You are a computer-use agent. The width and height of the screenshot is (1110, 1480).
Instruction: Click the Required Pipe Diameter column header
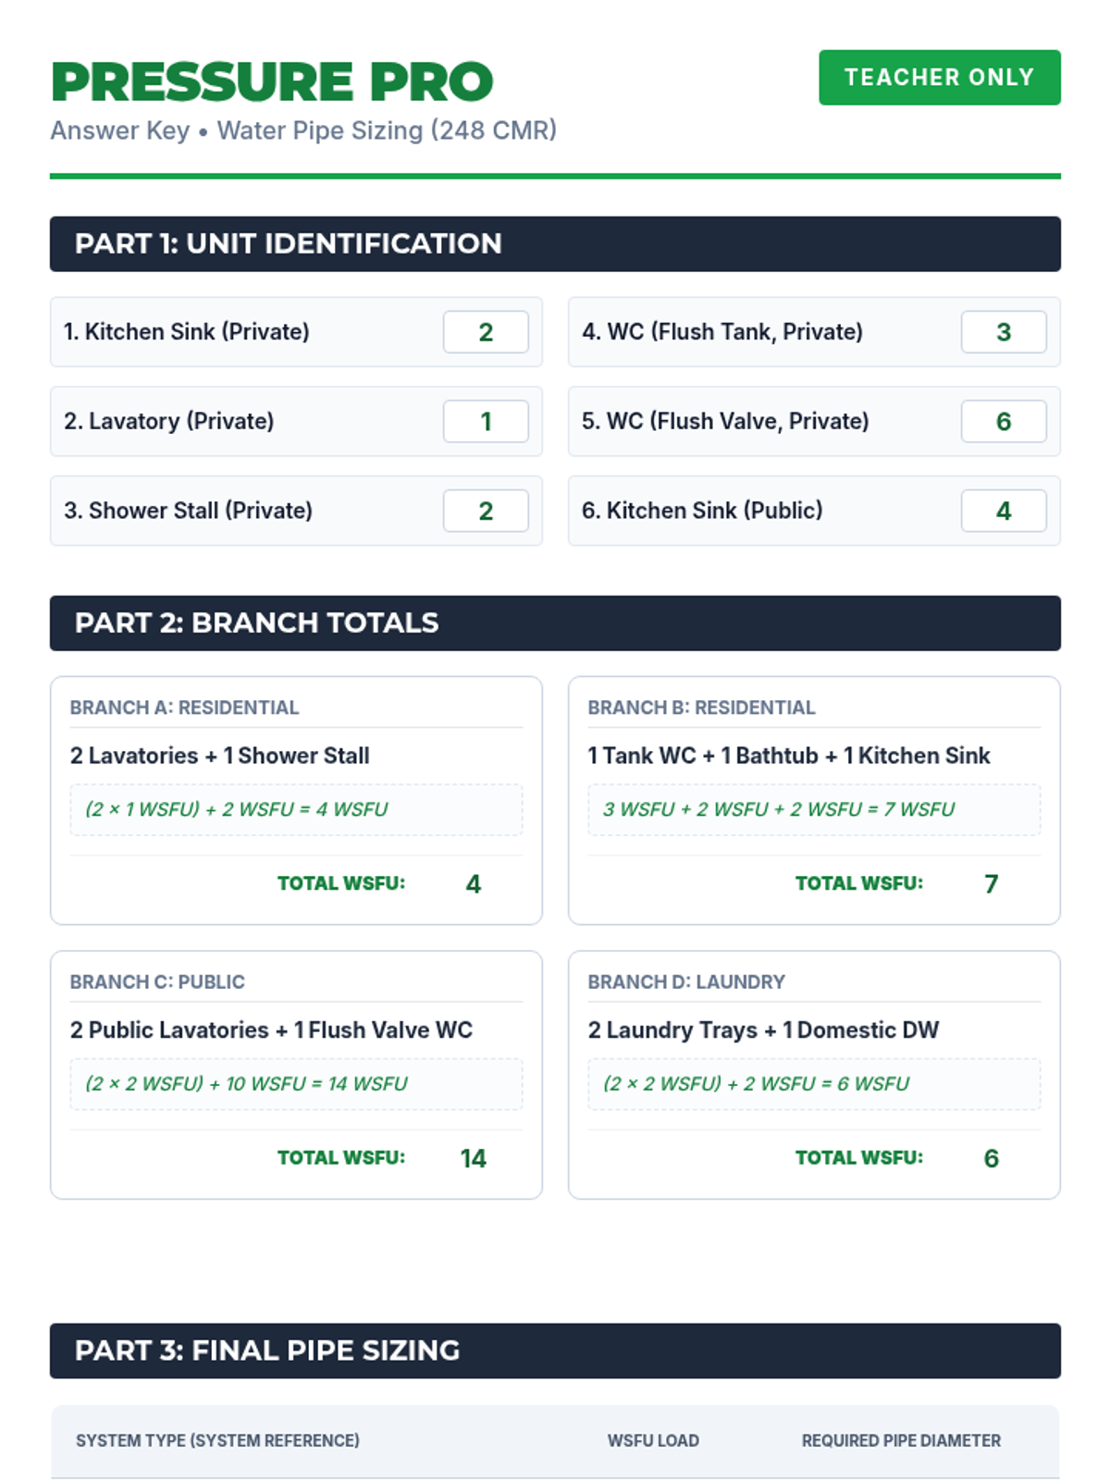click(x=901, y=1440)
